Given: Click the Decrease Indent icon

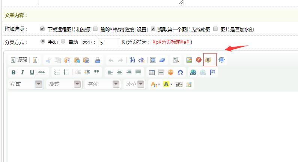Looking at the screenshot, I should click(78, 72).
